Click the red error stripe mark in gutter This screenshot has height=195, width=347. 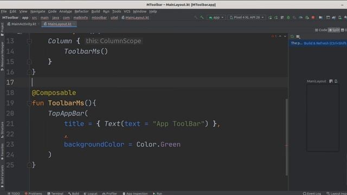coord(286,146)
